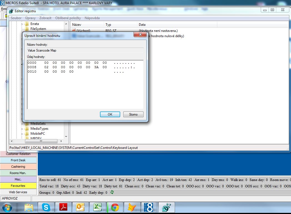This screenshot has width=291, height=214.
Task: Close the Upravit binární hodnotu dialog
Action: [x=140, y=34]
